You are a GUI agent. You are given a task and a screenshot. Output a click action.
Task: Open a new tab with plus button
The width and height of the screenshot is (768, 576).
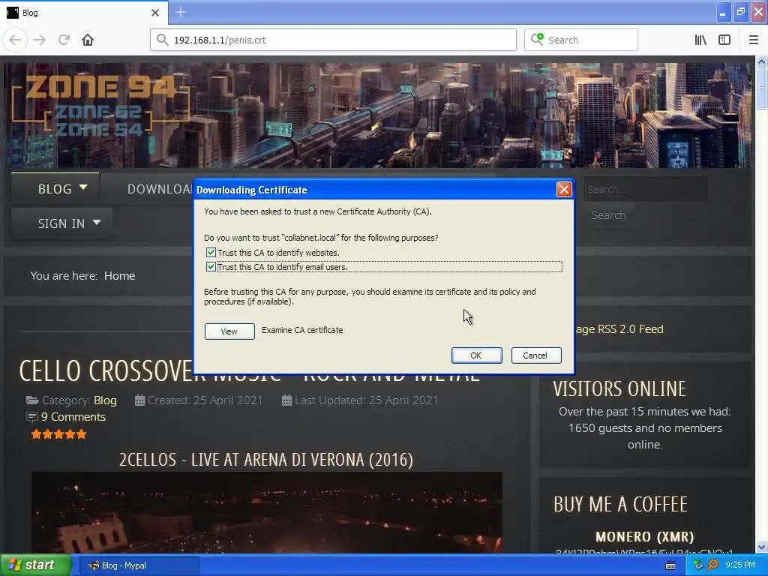(181, 12)
